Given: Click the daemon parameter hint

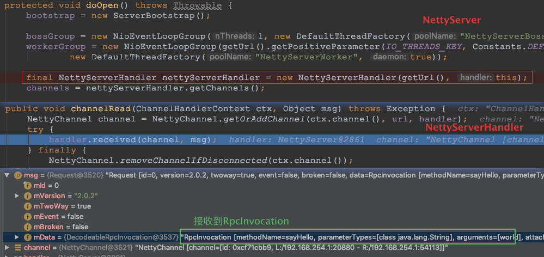Looking at the screenshot, I should click(x=389, y=57).
